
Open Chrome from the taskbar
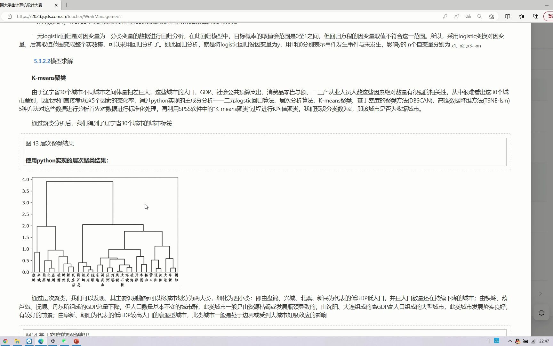(5, 341)
